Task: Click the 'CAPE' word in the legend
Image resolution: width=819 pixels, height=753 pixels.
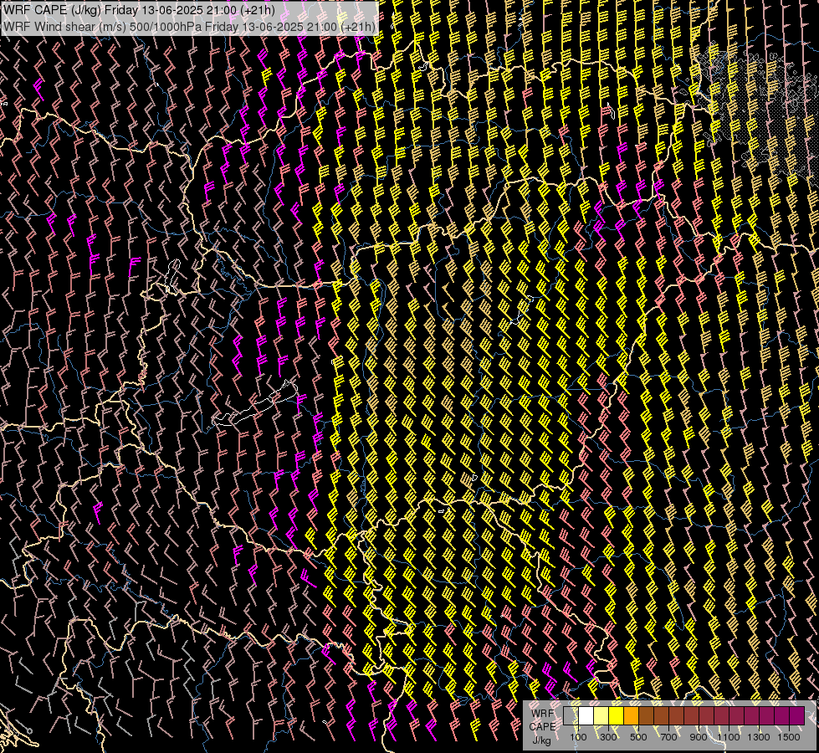Action: coord(542,727)
